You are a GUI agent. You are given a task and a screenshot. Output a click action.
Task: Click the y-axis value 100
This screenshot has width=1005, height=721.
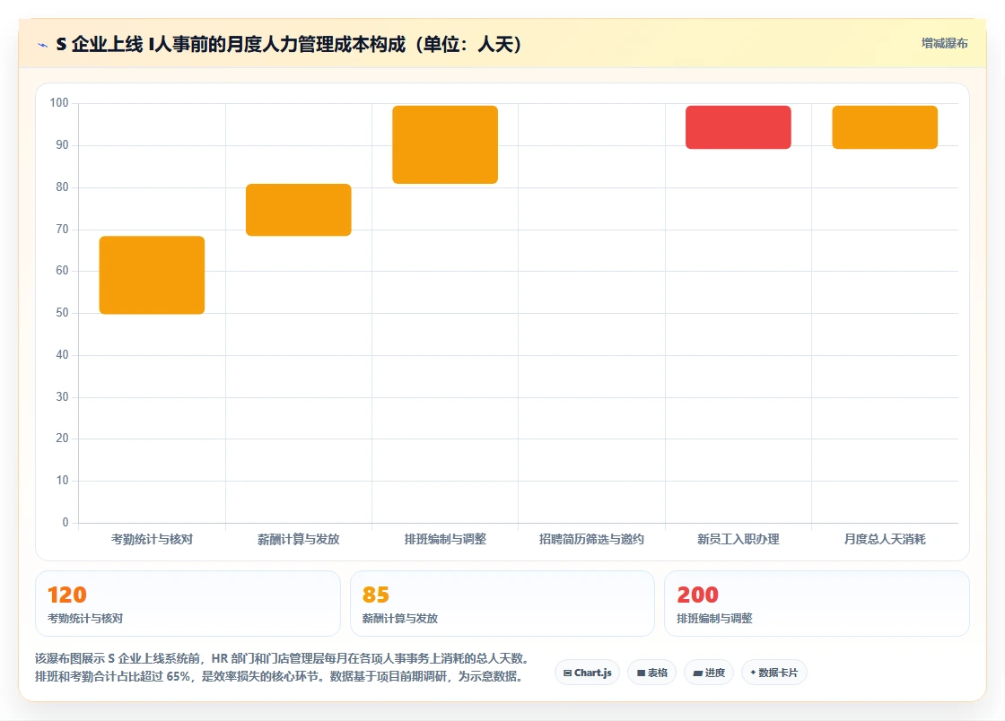[59, 103]
